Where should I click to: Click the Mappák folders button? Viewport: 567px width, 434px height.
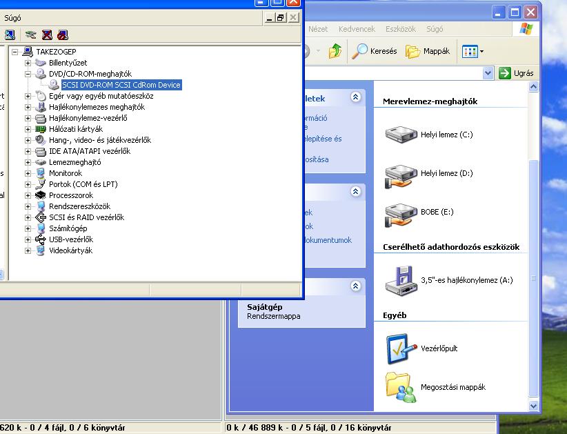pyautogui.click(x=428, y=51)
